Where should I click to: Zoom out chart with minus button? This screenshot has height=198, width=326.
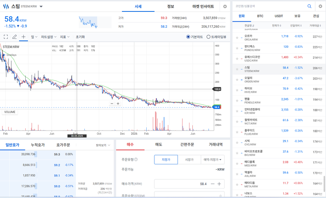[112, 103]
